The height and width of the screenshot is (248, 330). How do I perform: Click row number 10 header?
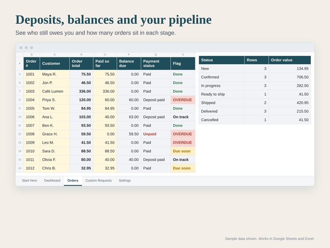[x=20, y=117]
